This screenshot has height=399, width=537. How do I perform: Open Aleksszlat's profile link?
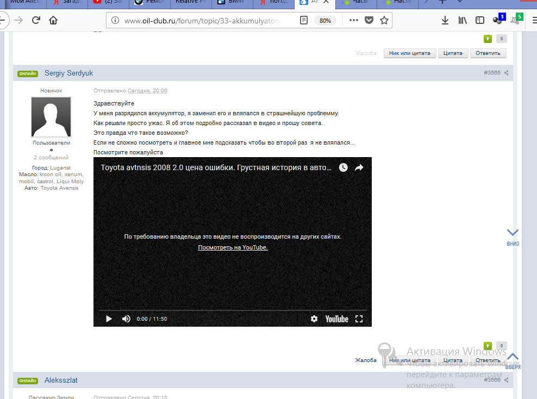tap(61, 380)
